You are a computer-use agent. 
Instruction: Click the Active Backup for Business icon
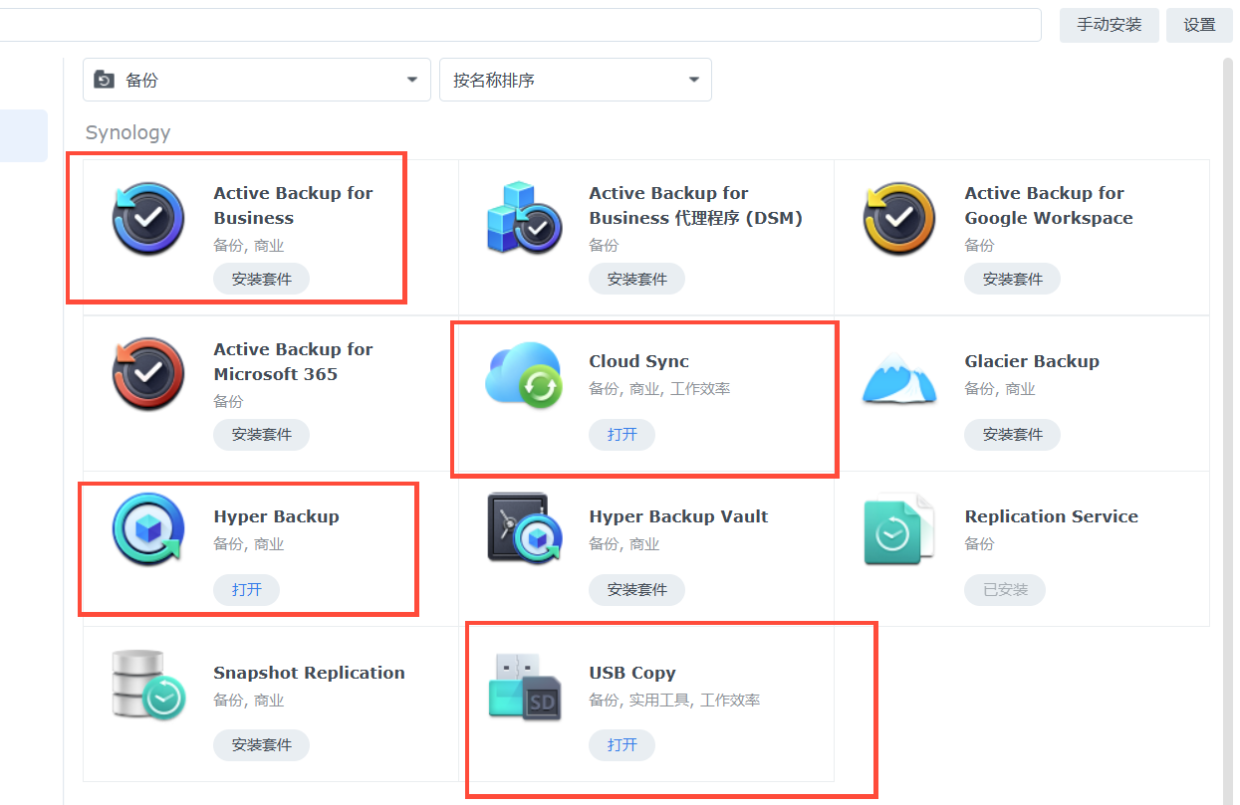(x=148, y=219)
